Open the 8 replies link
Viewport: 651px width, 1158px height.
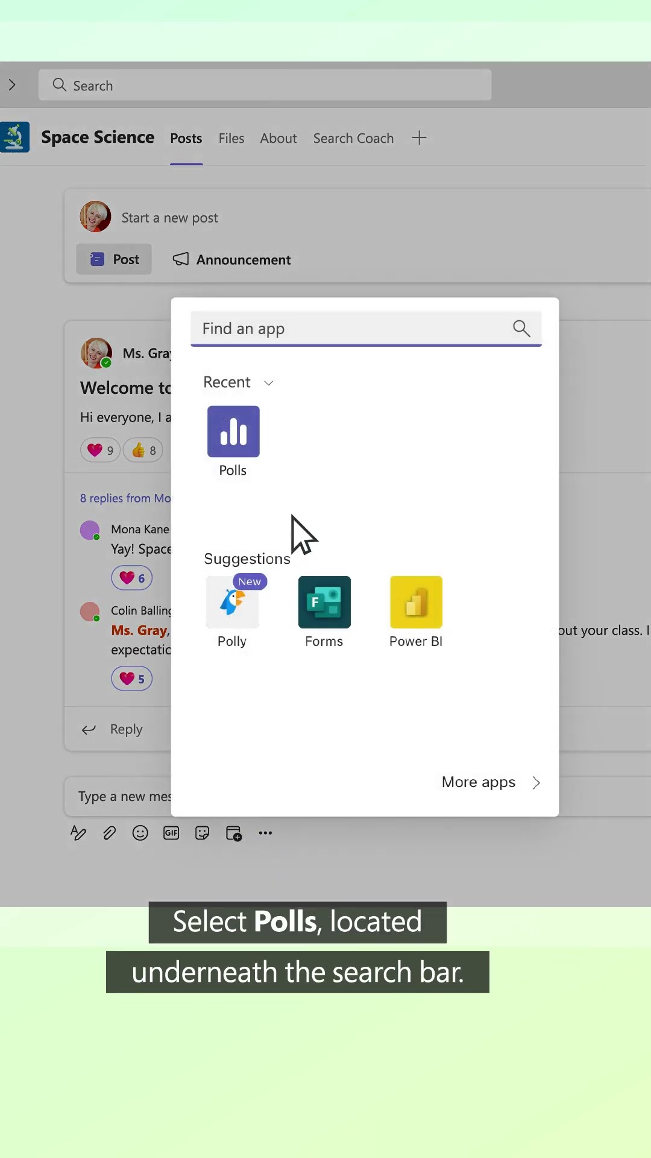[x=125, y=498]
